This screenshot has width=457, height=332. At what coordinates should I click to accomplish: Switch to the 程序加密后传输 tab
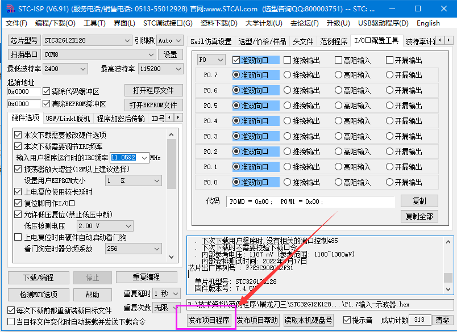pyautogui.click(x=121, y=119)
